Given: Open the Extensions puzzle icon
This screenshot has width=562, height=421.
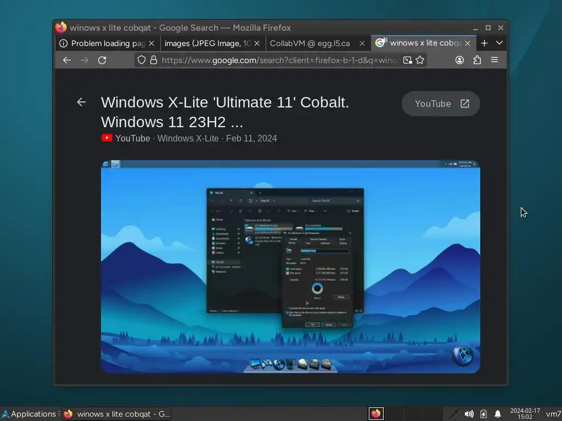Looking at the screenshot, I should click(477, 60).
